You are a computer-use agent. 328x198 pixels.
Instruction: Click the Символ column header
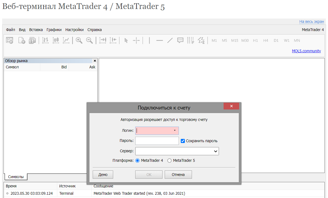(22, 67)
